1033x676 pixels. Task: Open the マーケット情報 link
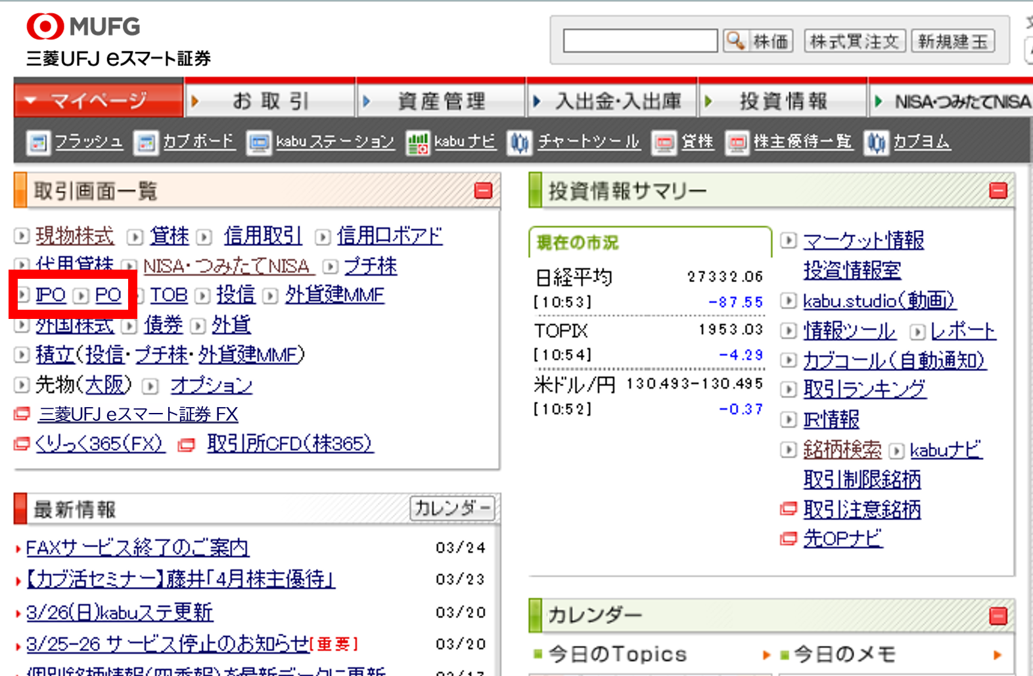coord(863,240)
